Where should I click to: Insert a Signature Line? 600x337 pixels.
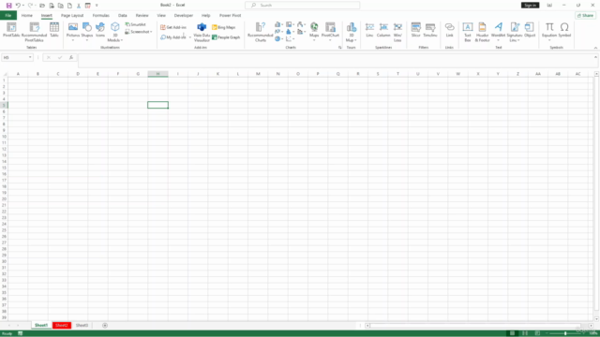click(x=515, y=32)
